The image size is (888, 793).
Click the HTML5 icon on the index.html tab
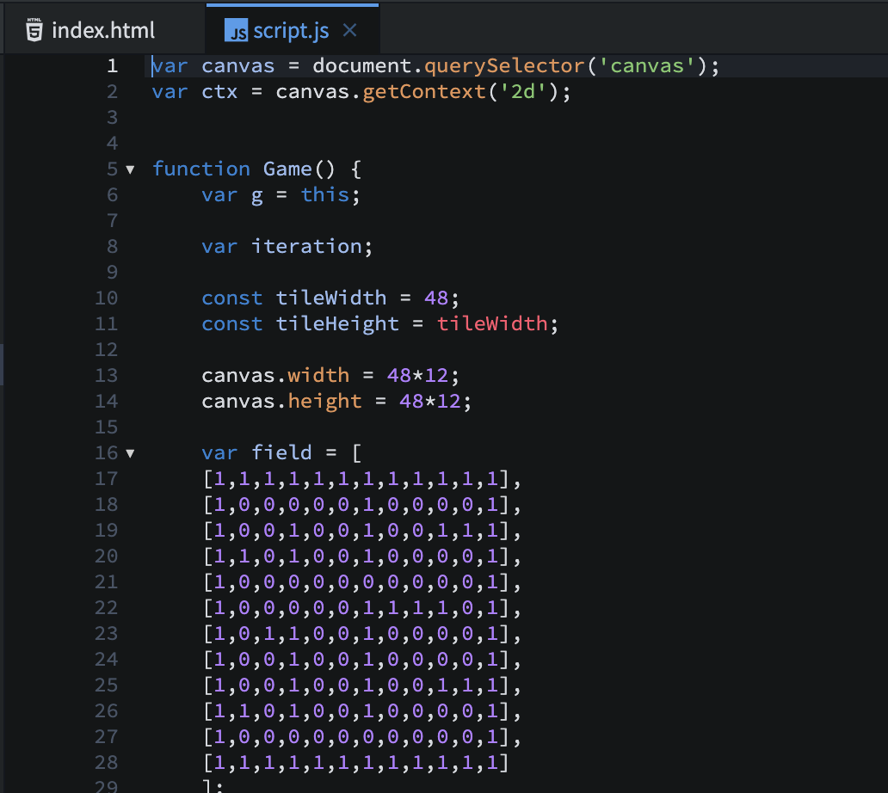33,28
